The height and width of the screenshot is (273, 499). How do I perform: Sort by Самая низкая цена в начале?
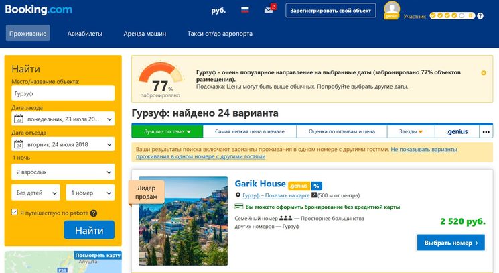(249, 131)
